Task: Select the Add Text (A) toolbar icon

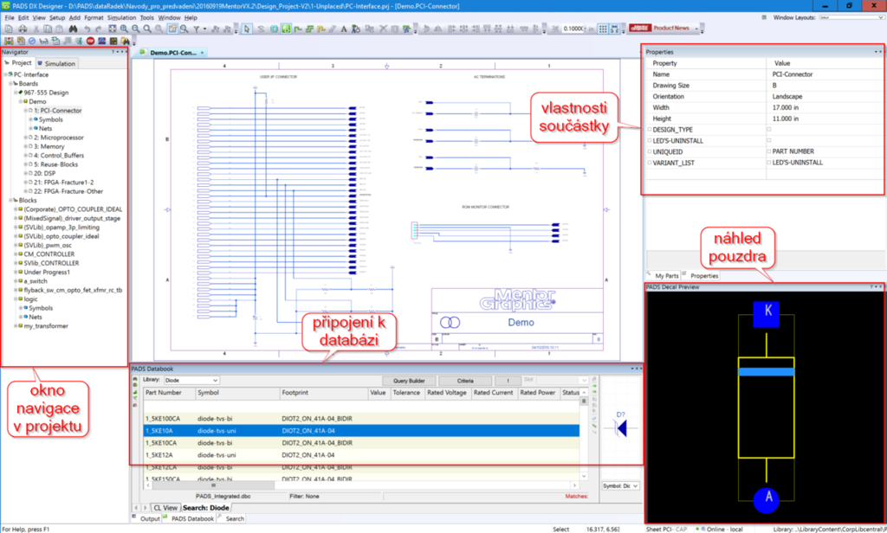Action: [x=344, y=29]
